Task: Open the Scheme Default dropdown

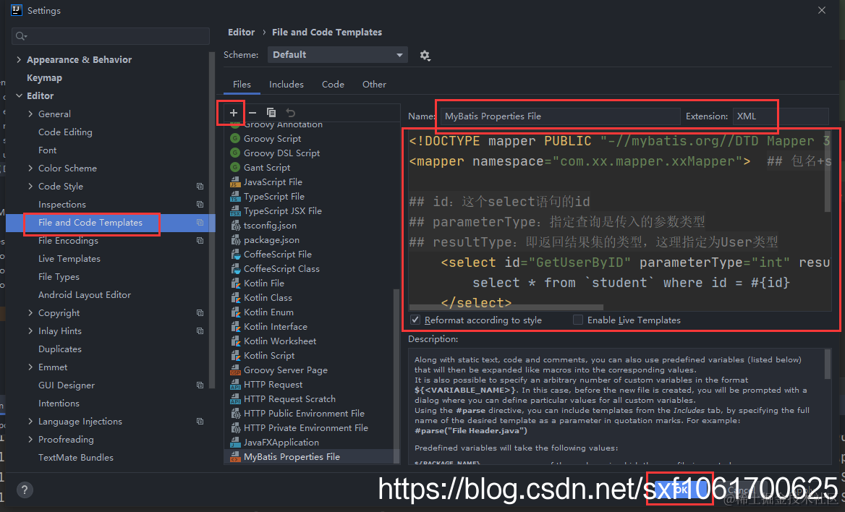Action: coord(337,54)
